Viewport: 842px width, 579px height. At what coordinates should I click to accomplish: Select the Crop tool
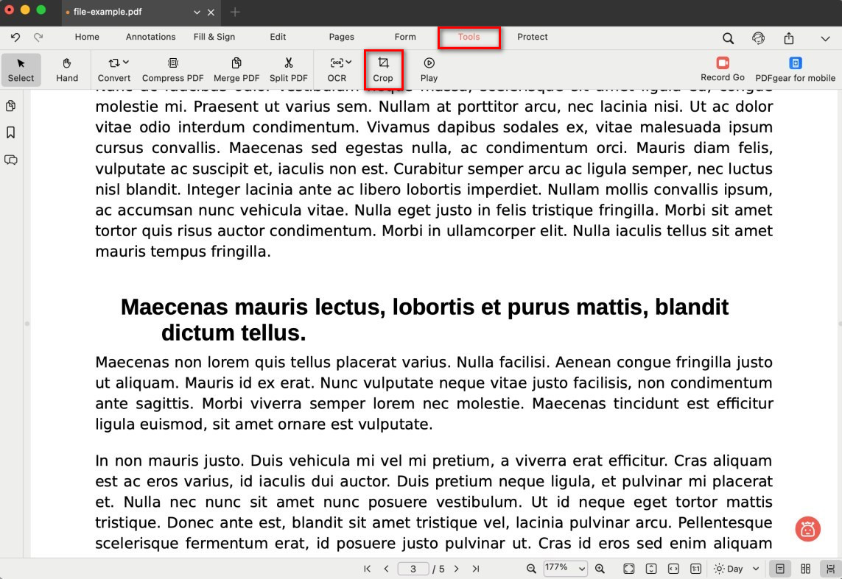point(383,69)
